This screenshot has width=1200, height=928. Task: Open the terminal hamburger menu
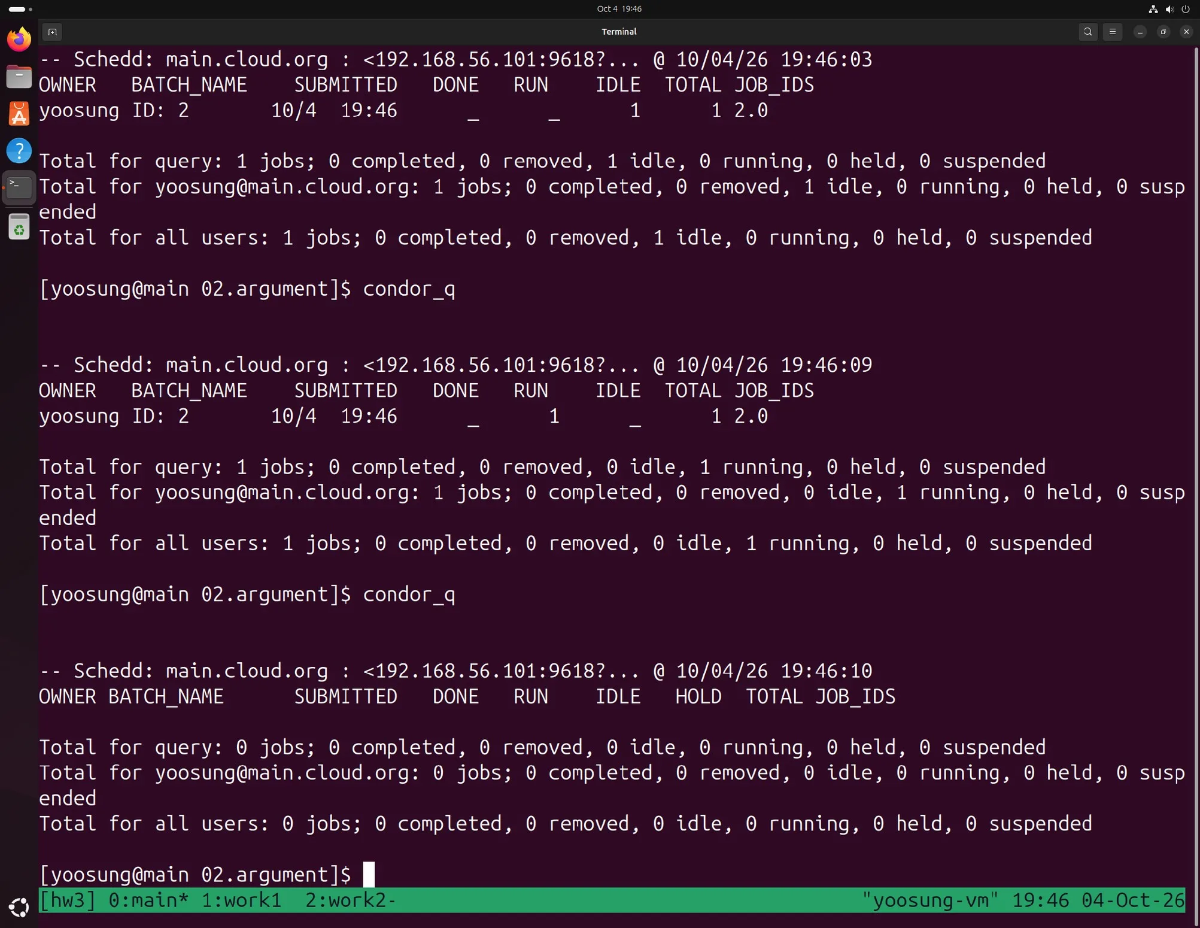pos(1113,32)
